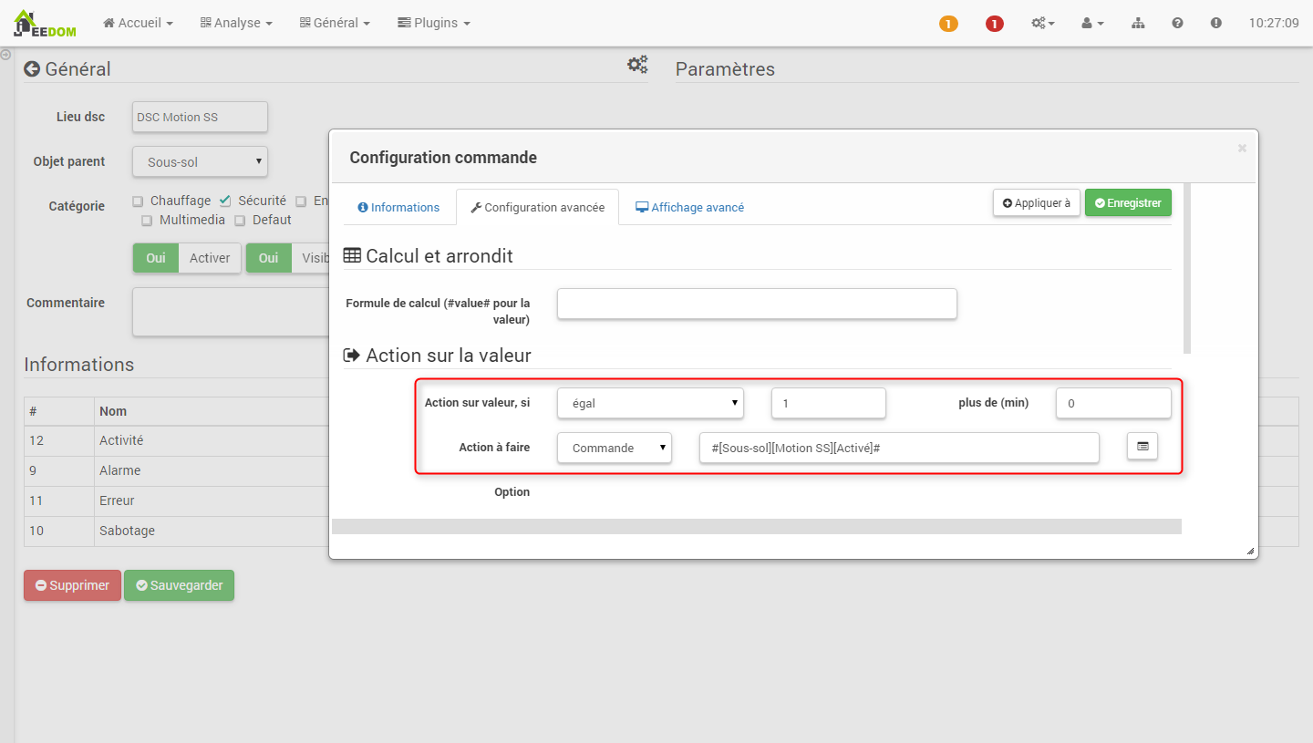The width and height of the screenshot is (1313, 743).
Task: Click the dialog resize grip handle
Action: (1250, 551)
